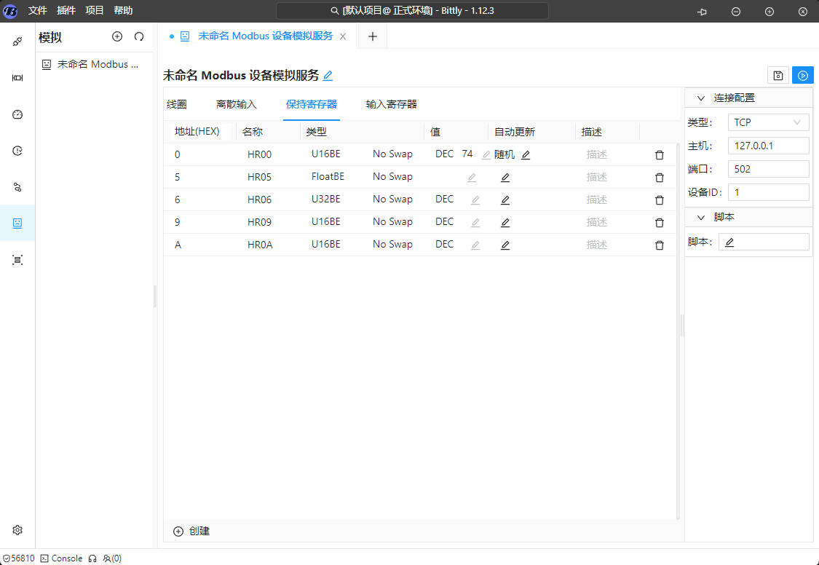Collapse the 脚本 section

pos(701,218)
